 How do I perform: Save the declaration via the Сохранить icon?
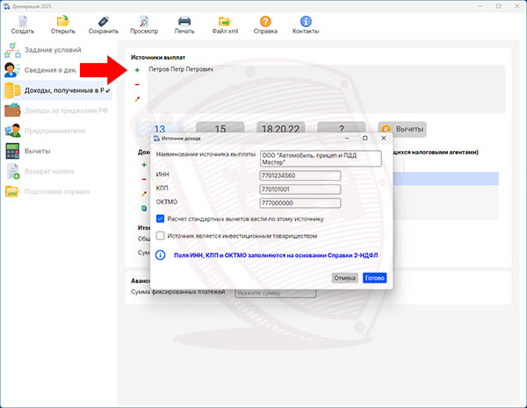(103, 22)
